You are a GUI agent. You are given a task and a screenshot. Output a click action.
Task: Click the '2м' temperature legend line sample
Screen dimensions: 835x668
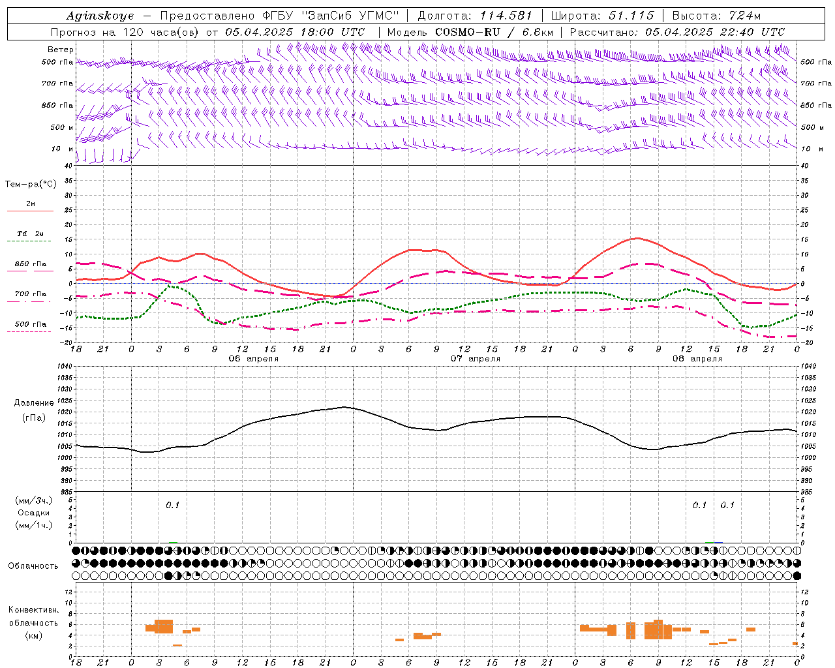point(31,211)
